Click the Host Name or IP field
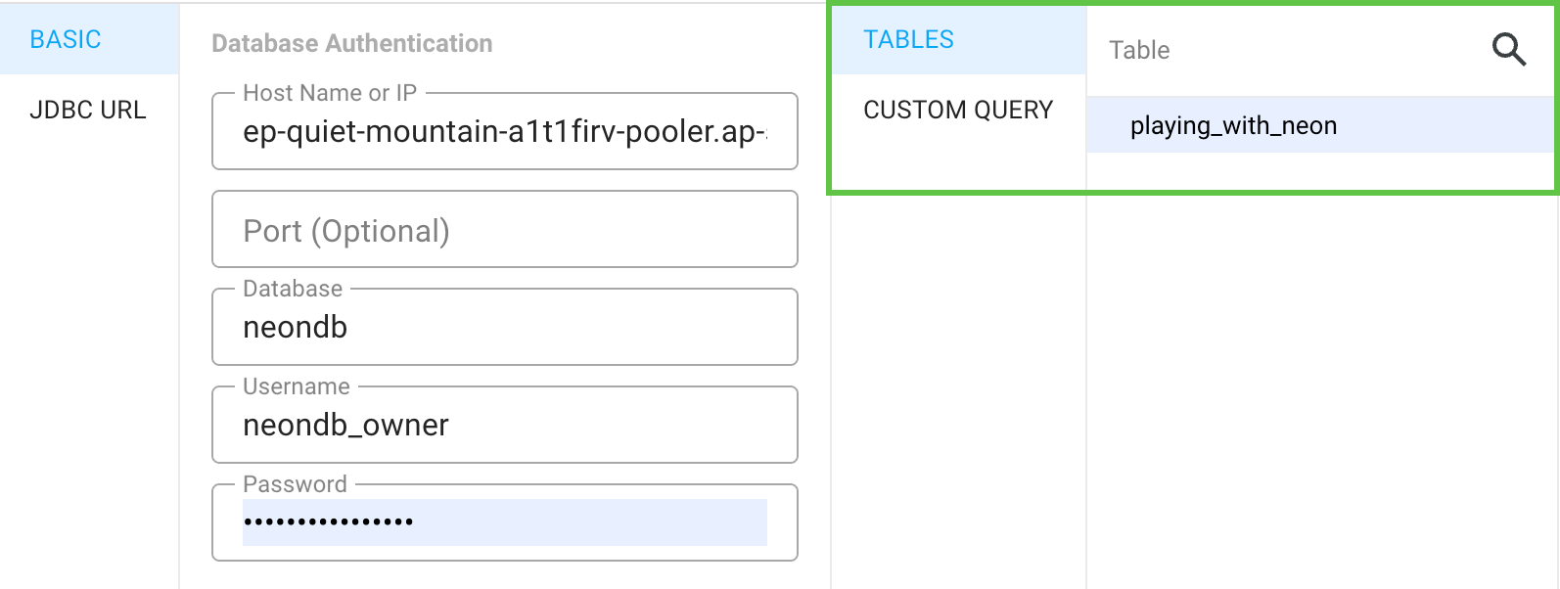 504,132
